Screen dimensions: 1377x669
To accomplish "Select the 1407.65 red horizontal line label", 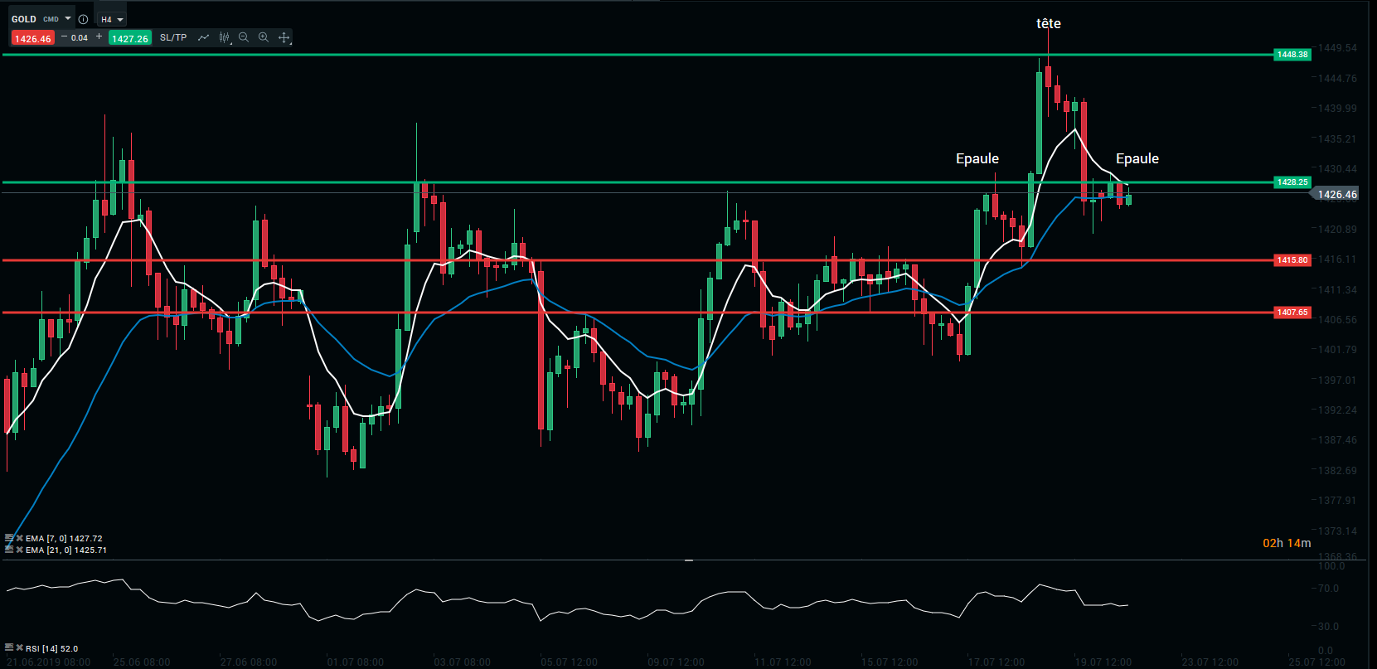I will [1292, 313].
